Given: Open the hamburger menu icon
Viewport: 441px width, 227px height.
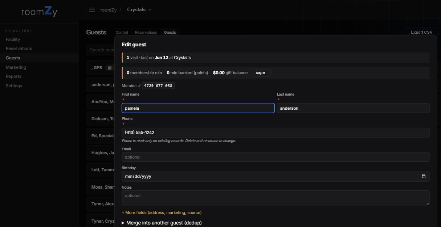Looking at the screenshot, I should pyautogui.click(x=92, y=10).
